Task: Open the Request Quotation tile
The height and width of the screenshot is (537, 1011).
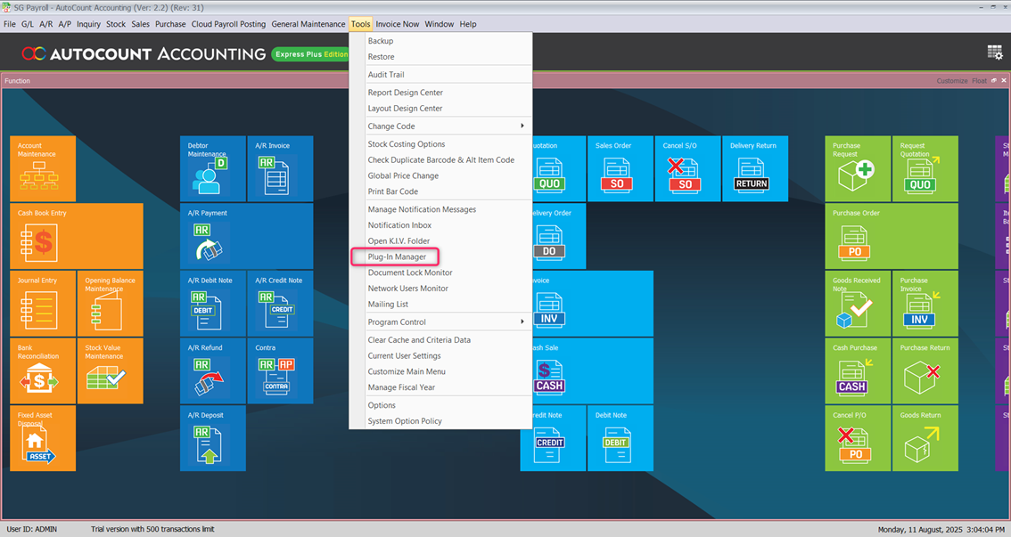Action: (925, 168)
